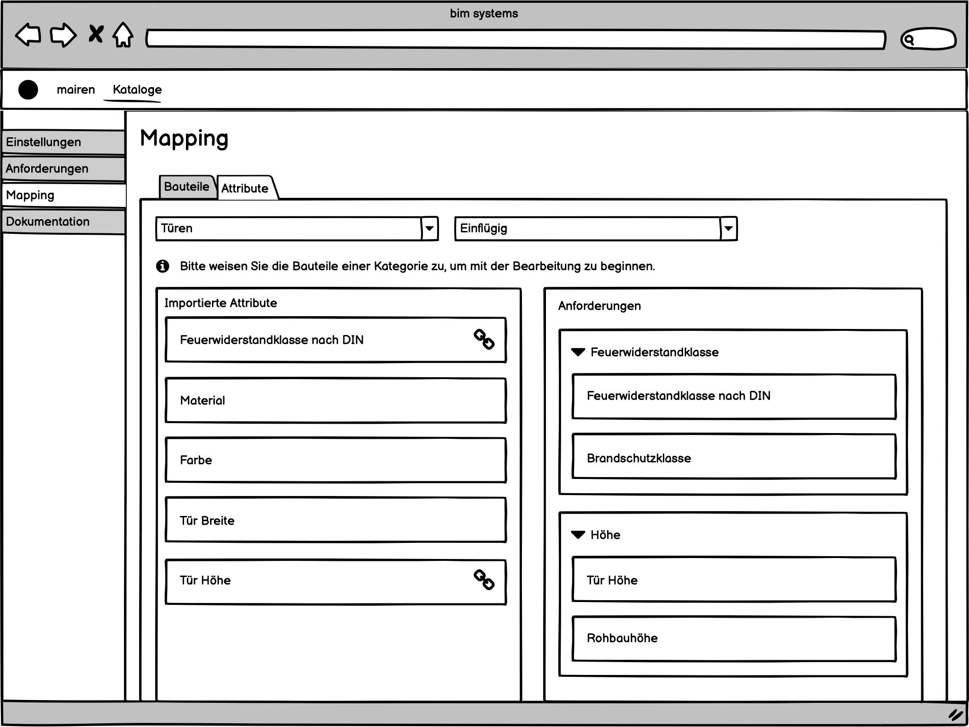Click the info icon beside hint text
This screenshot has width=969, height=727.
pos(162,266)
